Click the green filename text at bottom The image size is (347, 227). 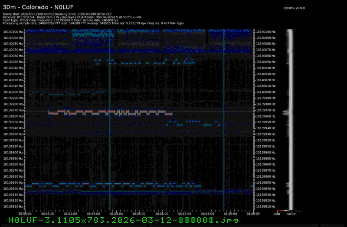124,221
